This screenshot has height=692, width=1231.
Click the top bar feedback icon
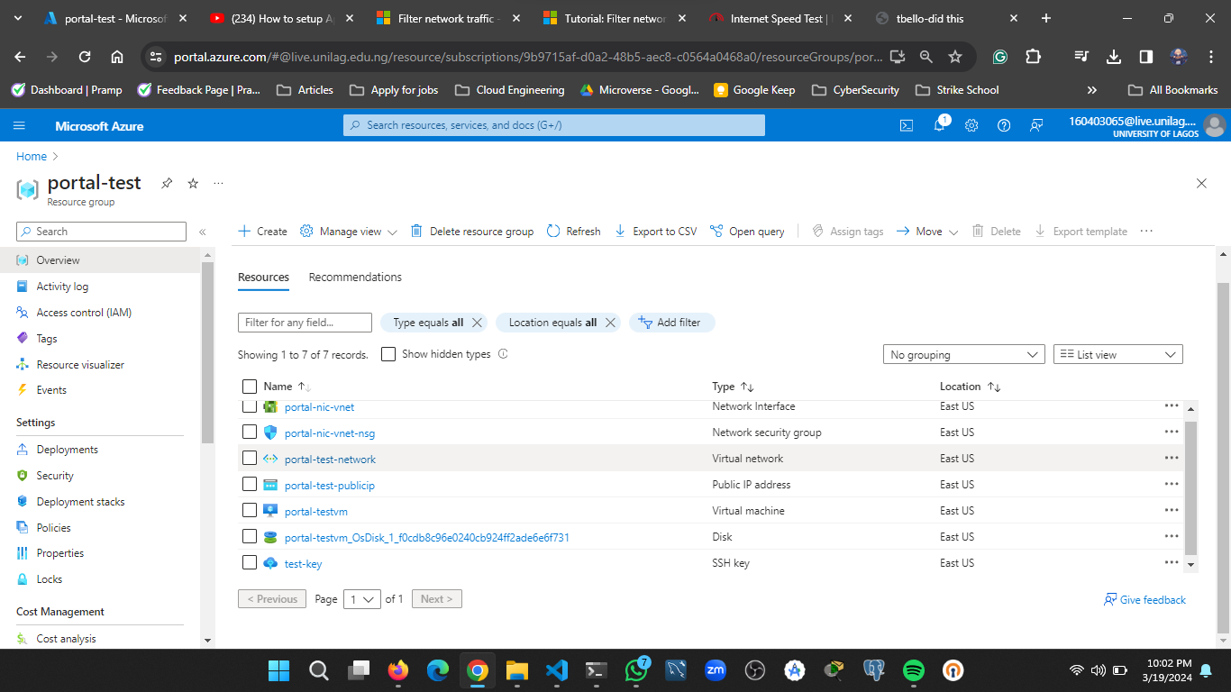(x=1036, y=126)
